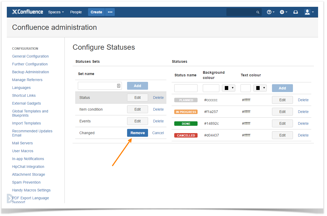Click the icon inside Set name field
This screenshot has width=327, height=216.
pyautogui.click(x=118, y=86)
